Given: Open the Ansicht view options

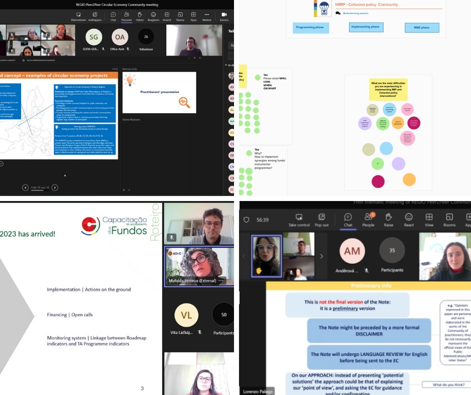Looking at the screenshot, I should [167, 17].
